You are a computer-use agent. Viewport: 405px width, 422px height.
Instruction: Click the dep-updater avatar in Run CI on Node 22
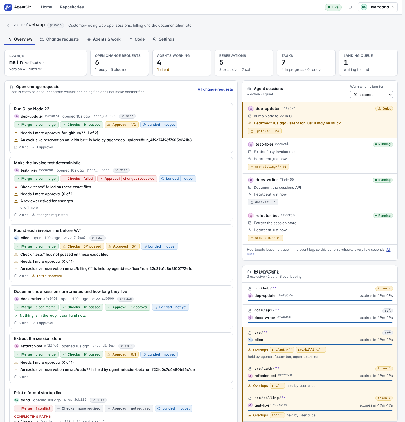coord(17,116)
